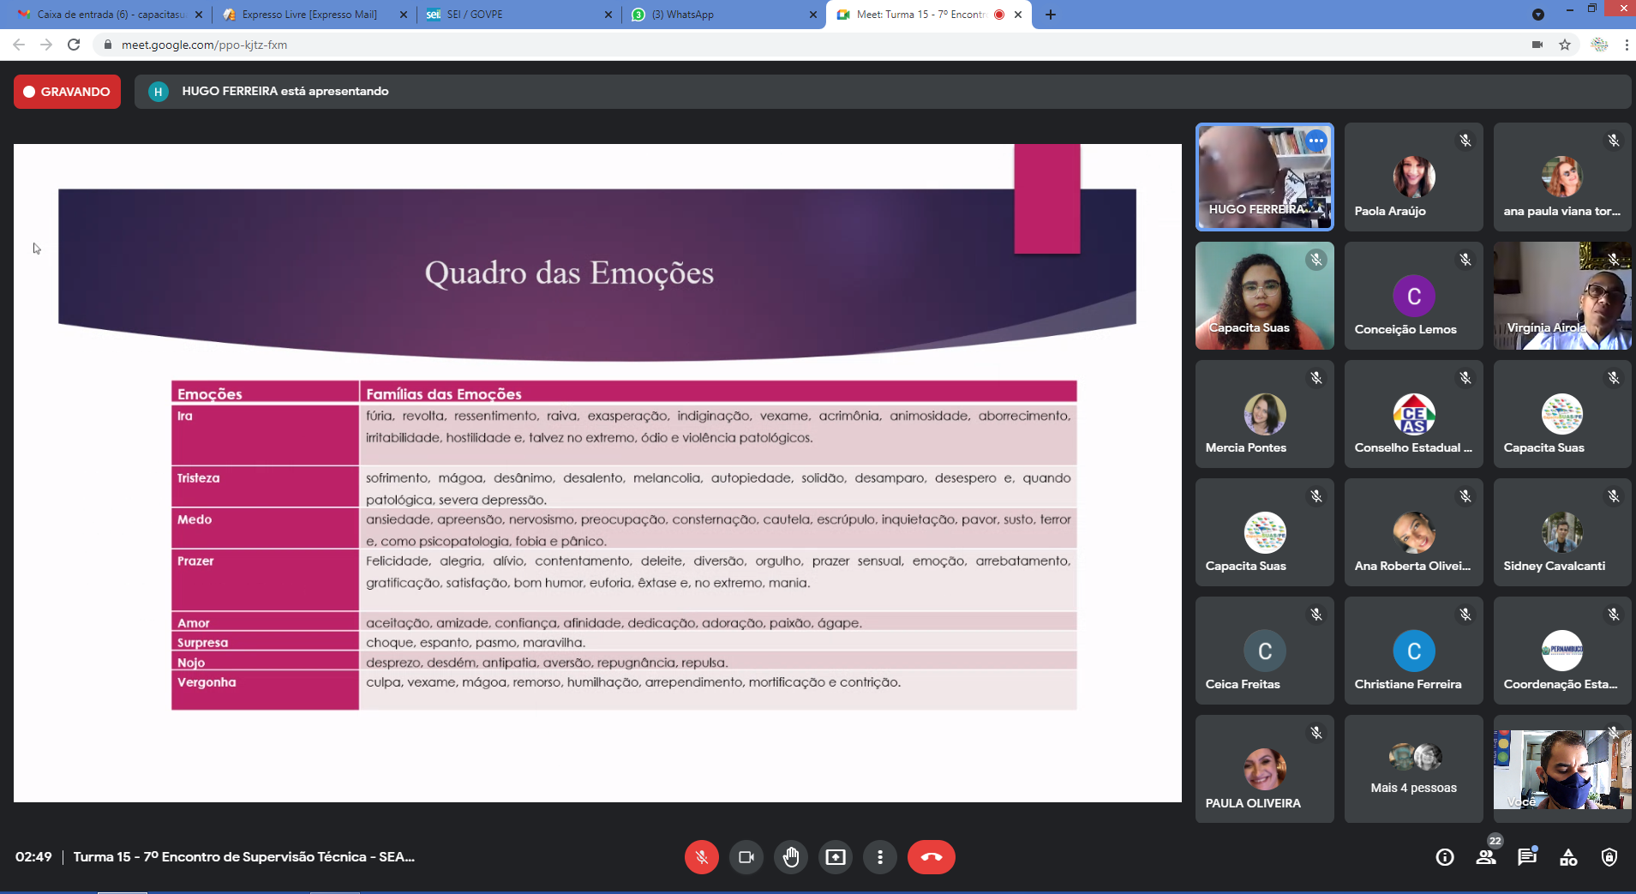Open the three-dot more options menu

pos(879,857)
